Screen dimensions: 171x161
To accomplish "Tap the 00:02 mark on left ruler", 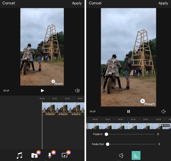I will point(67,99).
